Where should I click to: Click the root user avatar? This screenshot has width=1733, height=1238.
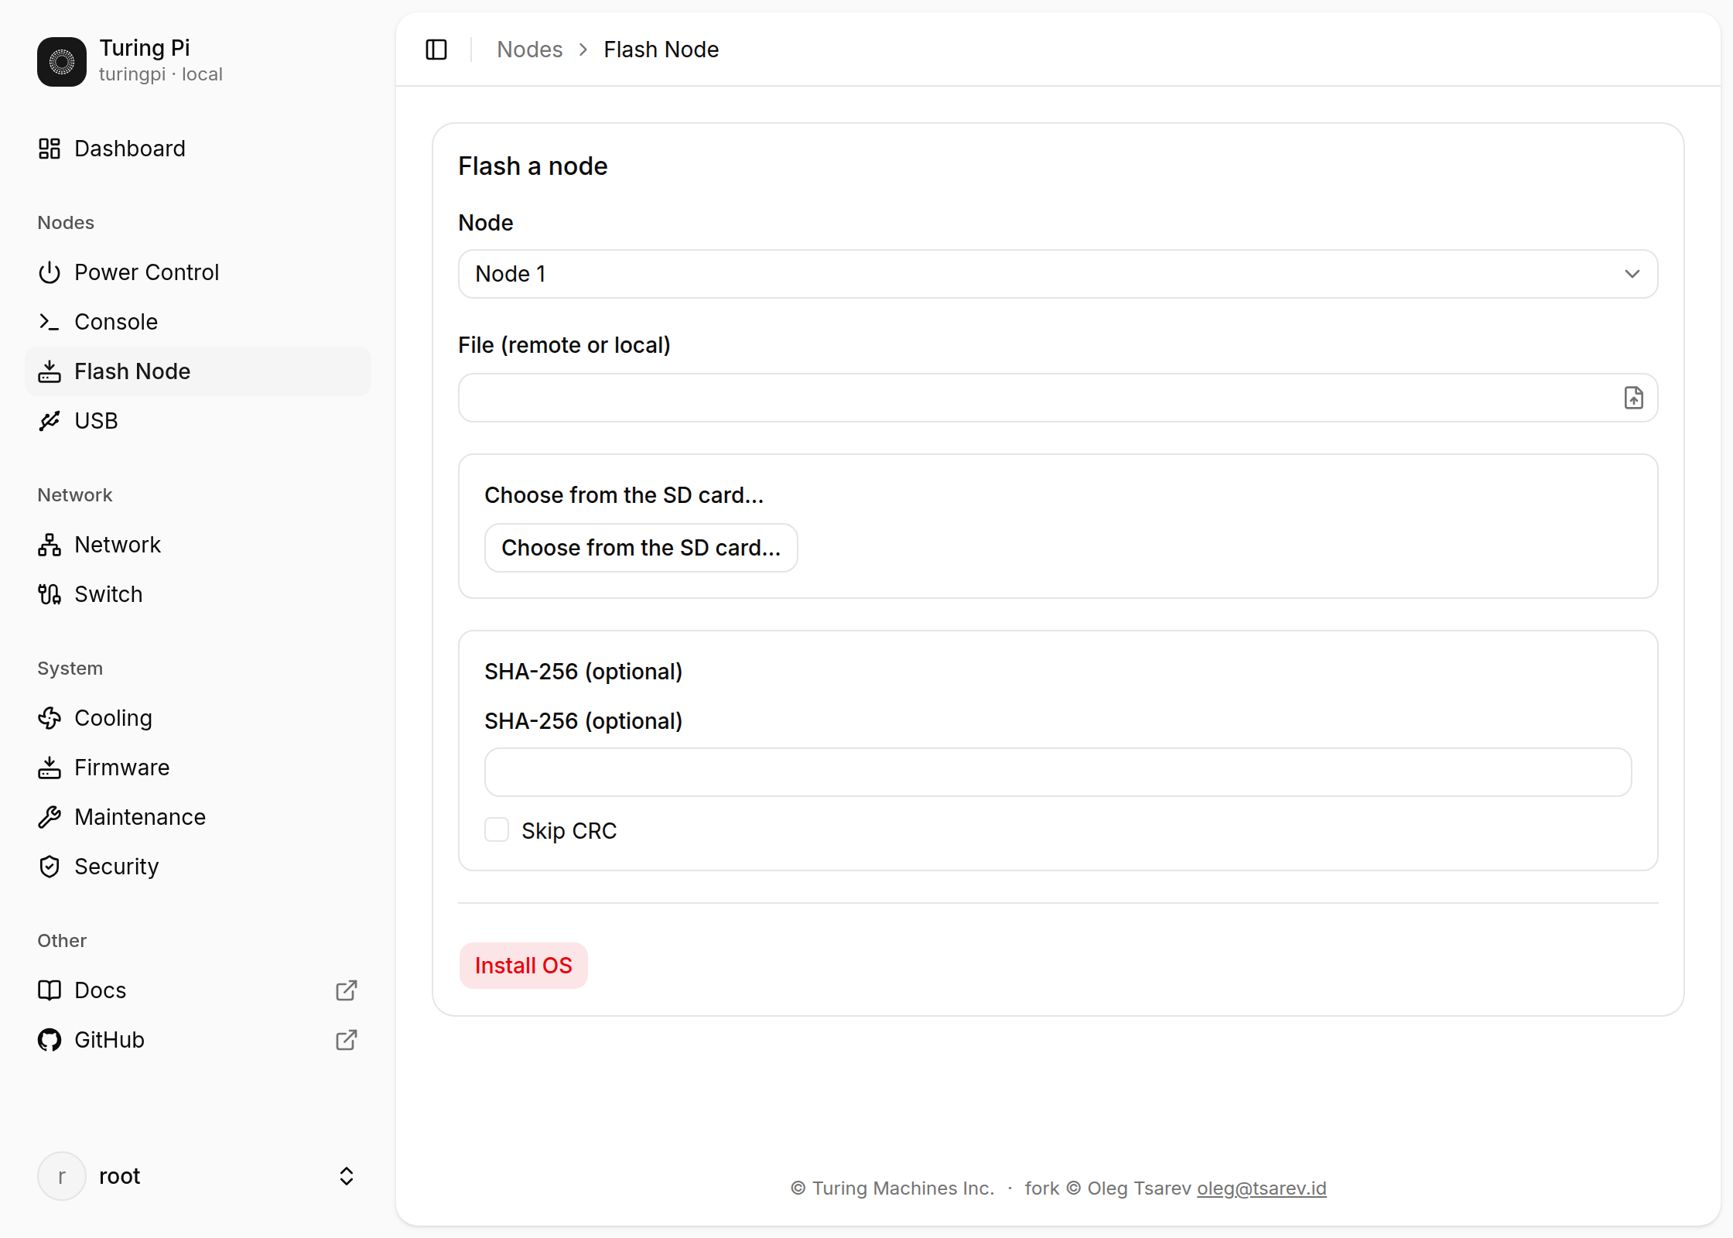62,1176
